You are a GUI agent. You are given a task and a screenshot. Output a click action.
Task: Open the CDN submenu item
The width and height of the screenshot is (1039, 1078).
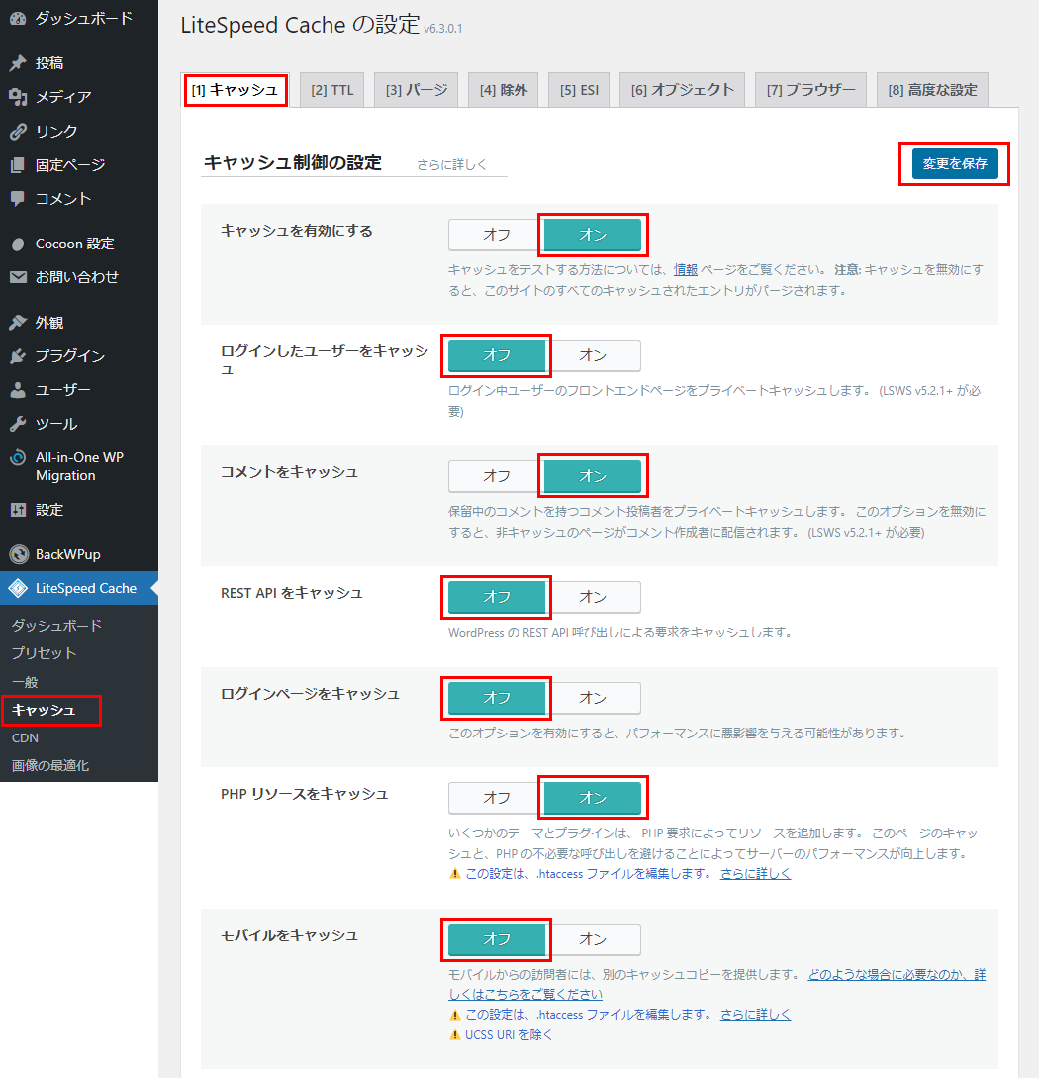point(25,737)
